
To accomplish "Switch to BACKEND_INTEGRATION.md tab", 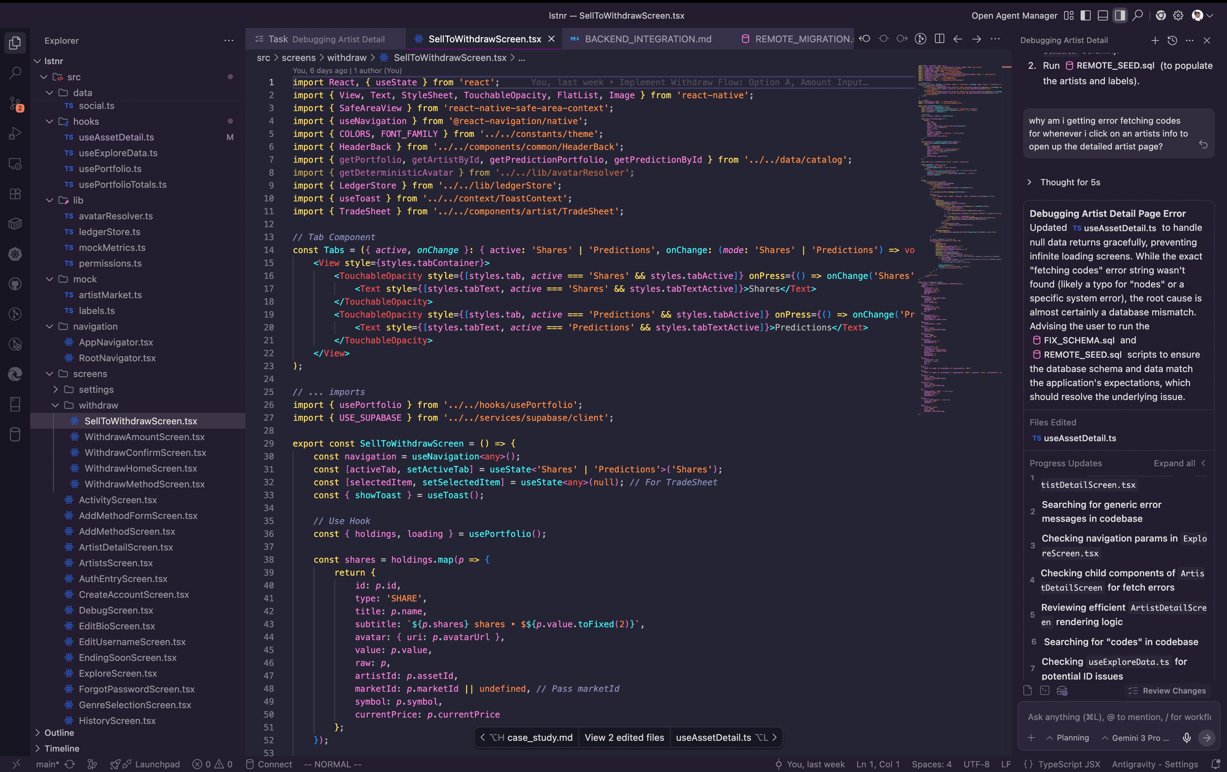I will click(648, 39).
